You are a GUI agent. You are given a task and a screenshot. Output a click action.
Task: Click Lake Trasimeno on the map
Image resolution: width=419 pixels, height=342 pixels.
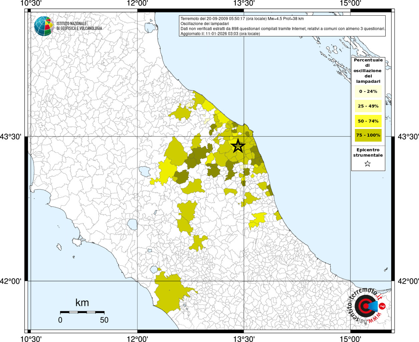(145, 171)
